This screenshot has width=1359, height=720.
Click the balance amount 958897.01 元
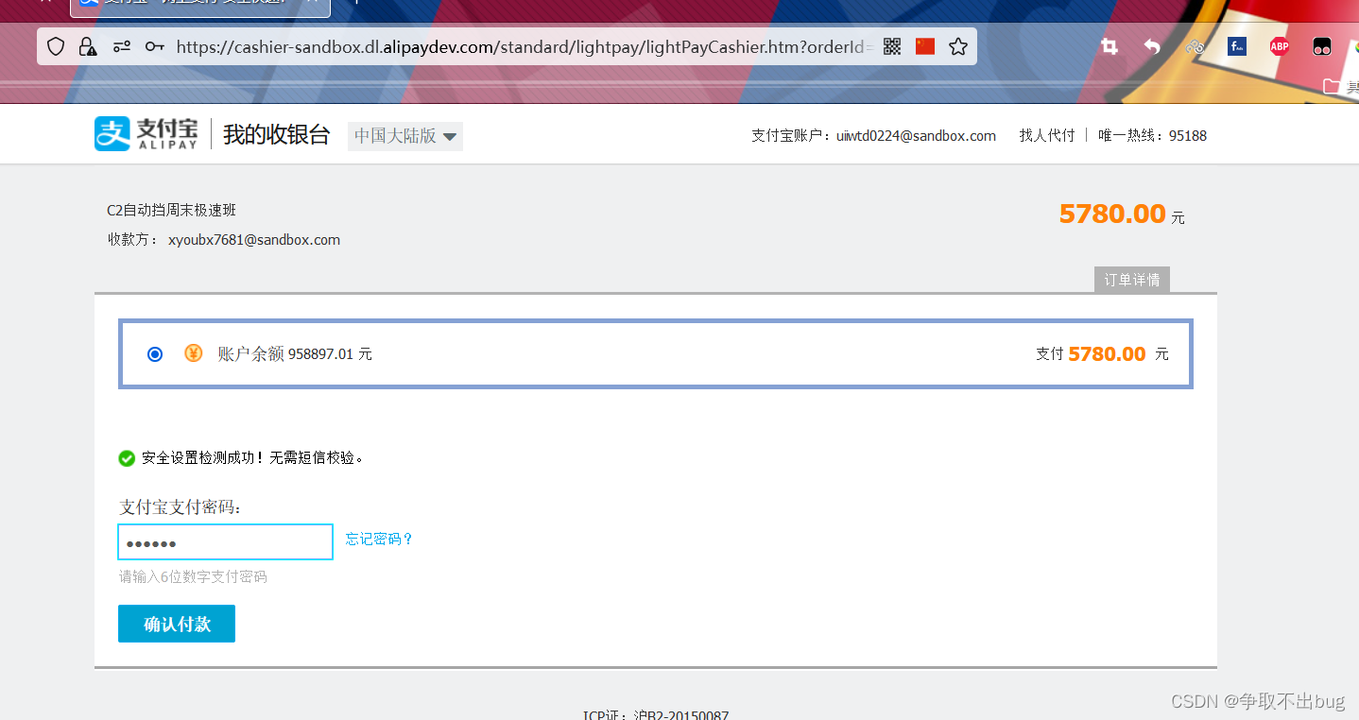(x=330, y=354)
